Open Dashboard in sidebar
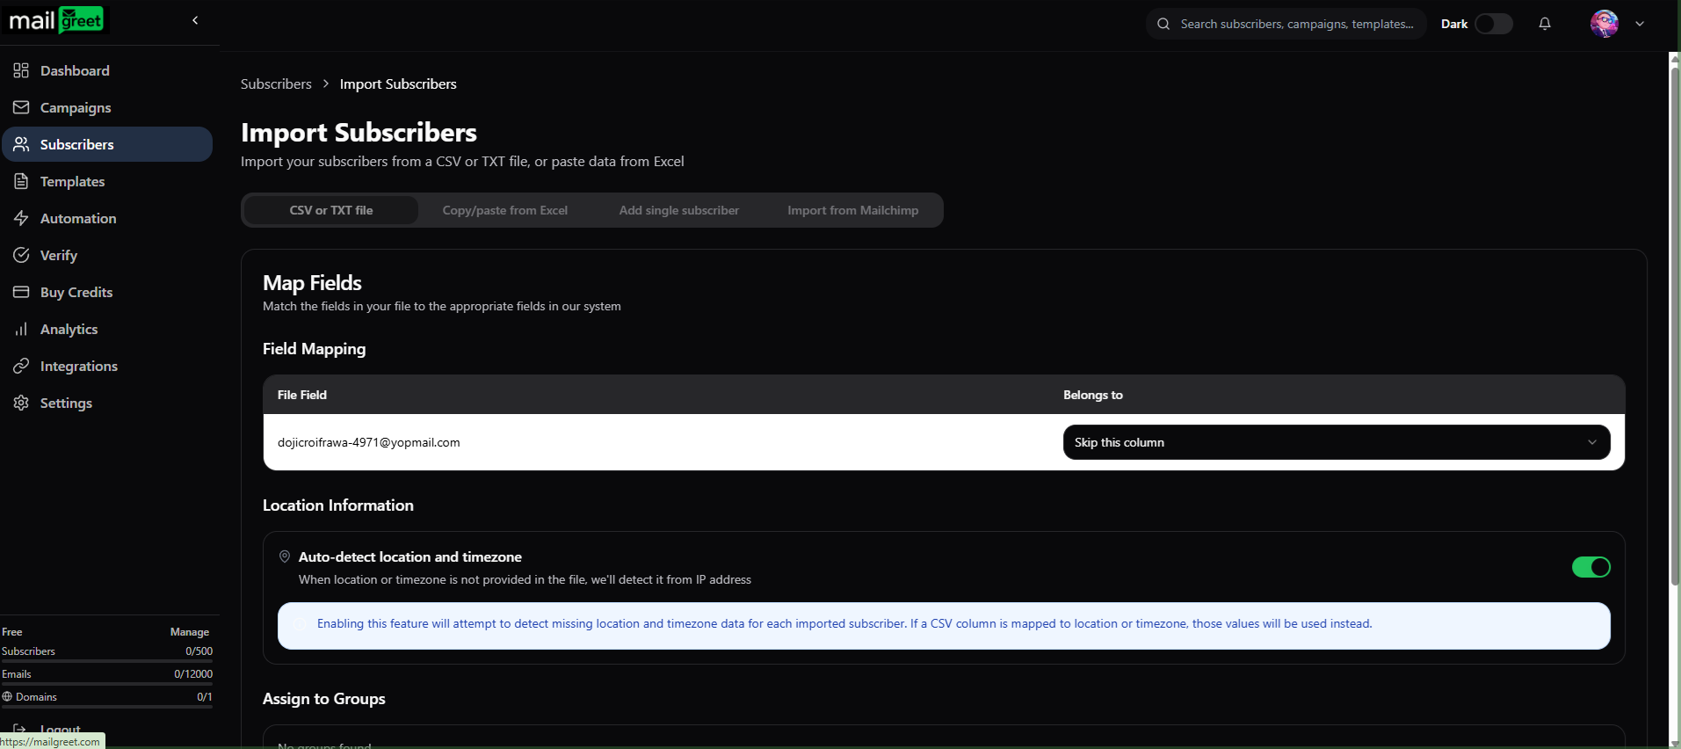Image resolution: width=1681 pixels, height=749 pixels. pyautogui.click(x=107, y=70)
